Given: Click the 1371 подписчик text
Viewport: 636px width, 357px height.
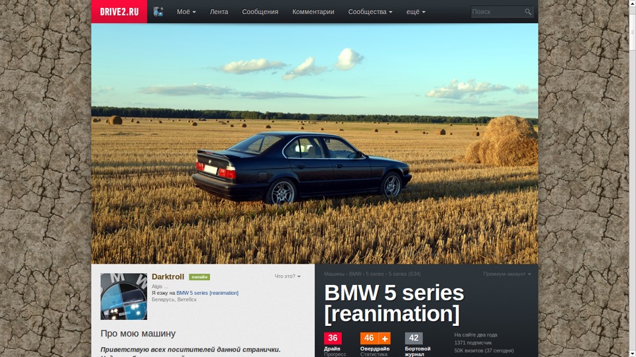Looking at the screenshot, I should pos(473,342).
